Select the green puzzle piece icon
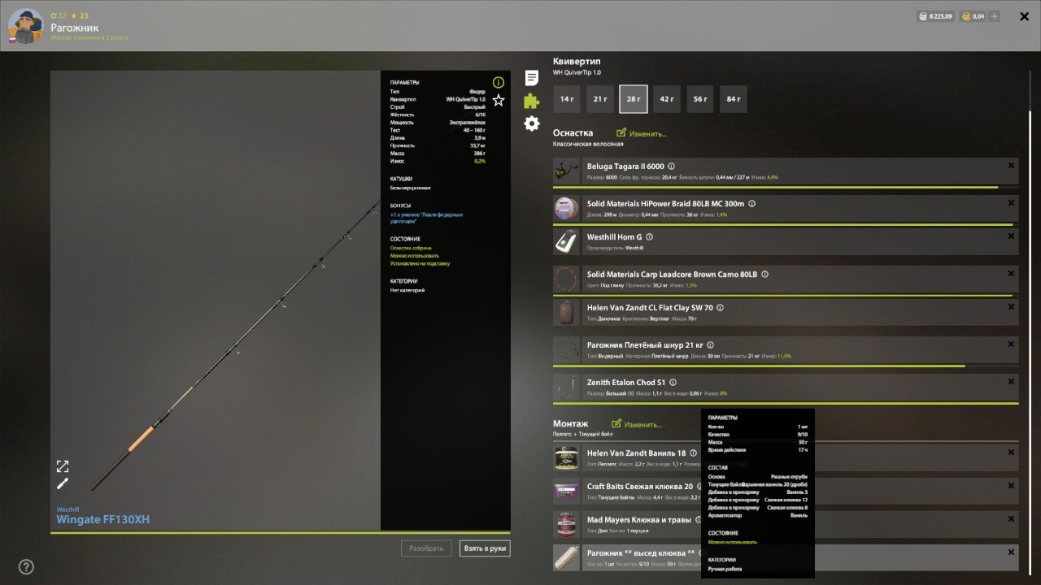The width and height of the screenshot is (1041, 585). 532,101
